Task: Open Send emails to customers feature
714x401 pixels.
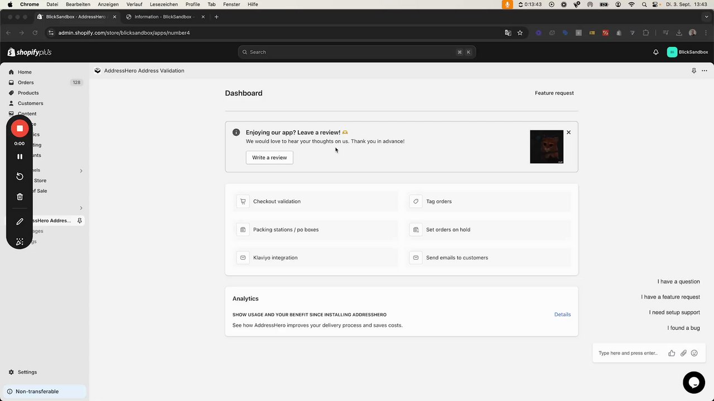Action: pyautogui.click(x=488, y=258)
